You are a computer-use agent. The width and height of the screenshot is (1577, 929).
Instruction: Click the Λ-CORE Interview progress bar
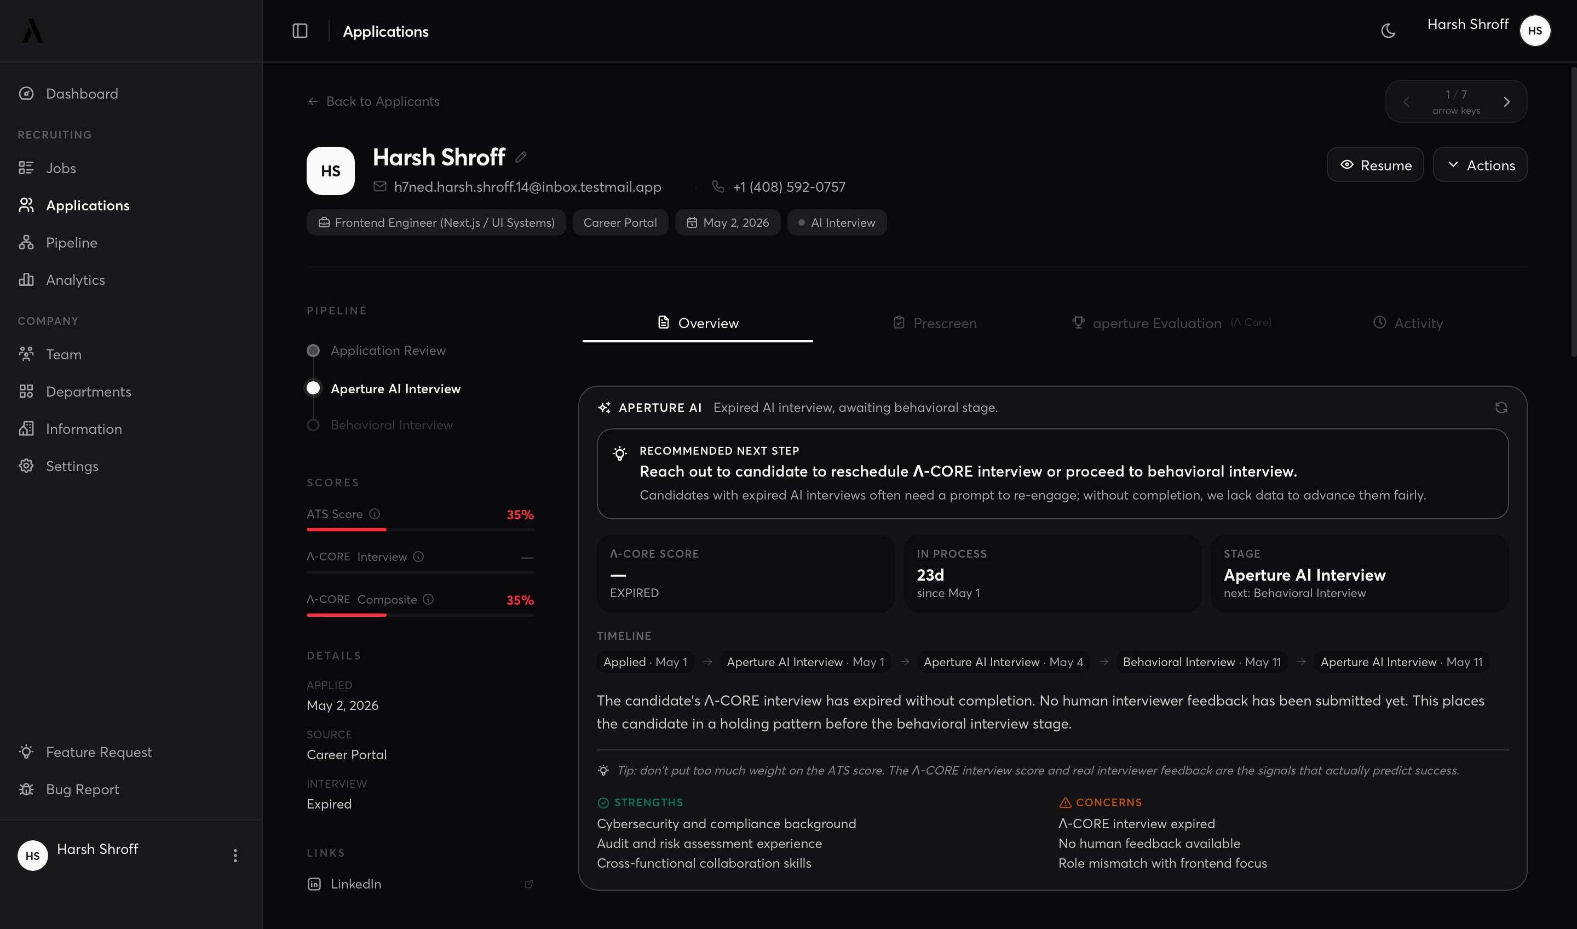coord(420,572)
